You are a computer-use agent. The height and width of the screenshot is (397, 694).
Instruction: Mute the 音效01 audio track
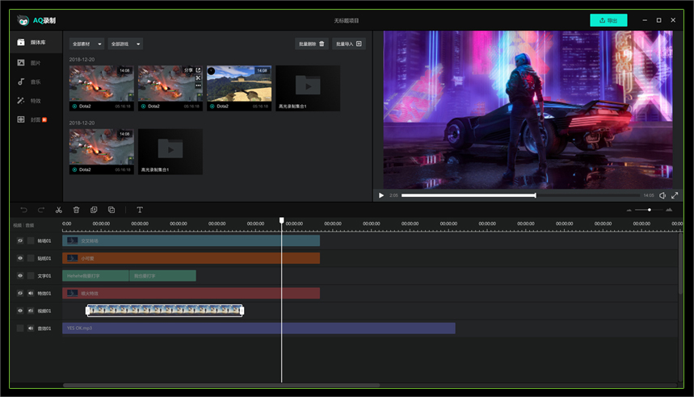click(x=31, y=328)
